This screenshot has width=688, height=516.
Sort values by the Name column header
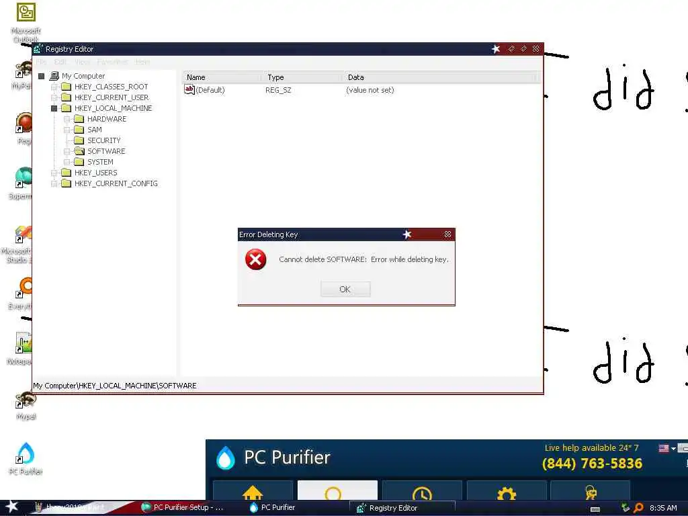[222, 77]
